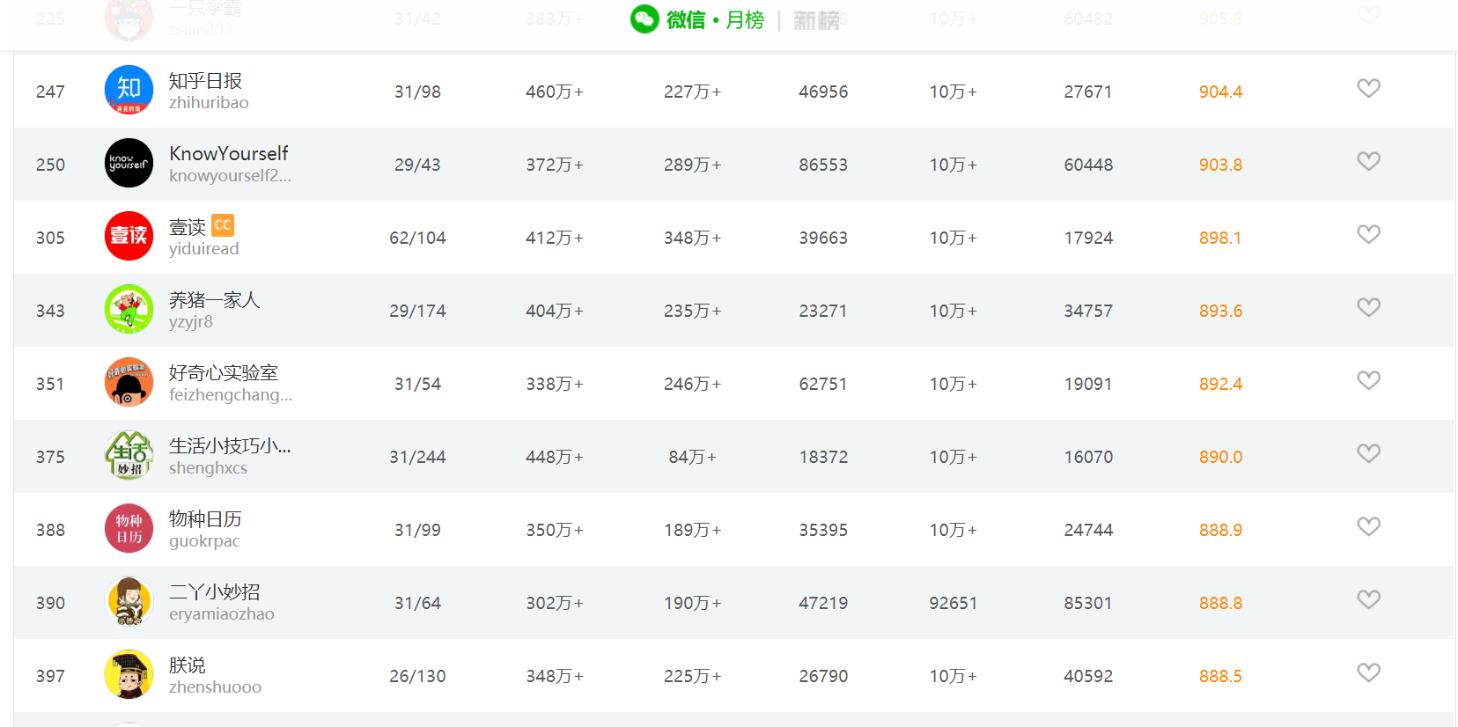Click the 二丫小妙招 cartoon girl avatar
Viewport: 1458px width, 727px height.
point(129,601)
